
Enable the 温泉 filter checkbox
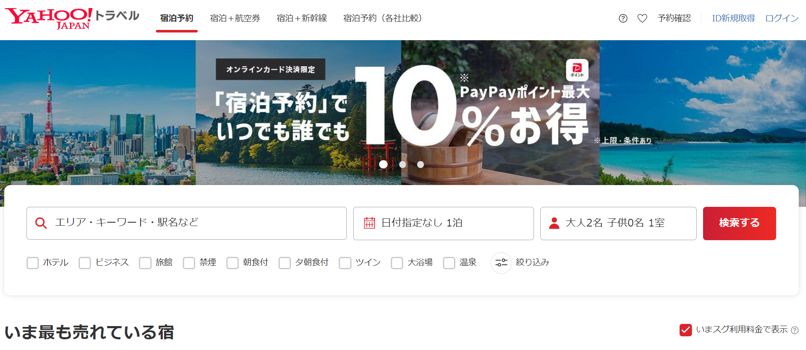click(x=449, y=263)
